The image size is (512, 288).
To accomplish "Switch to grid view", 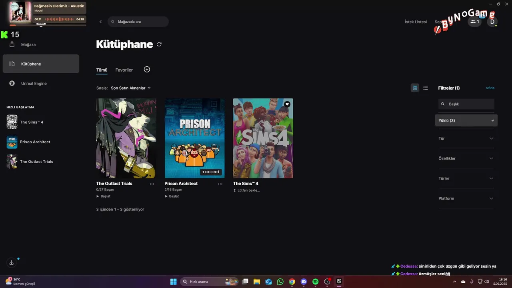I will tap(415, 88).
